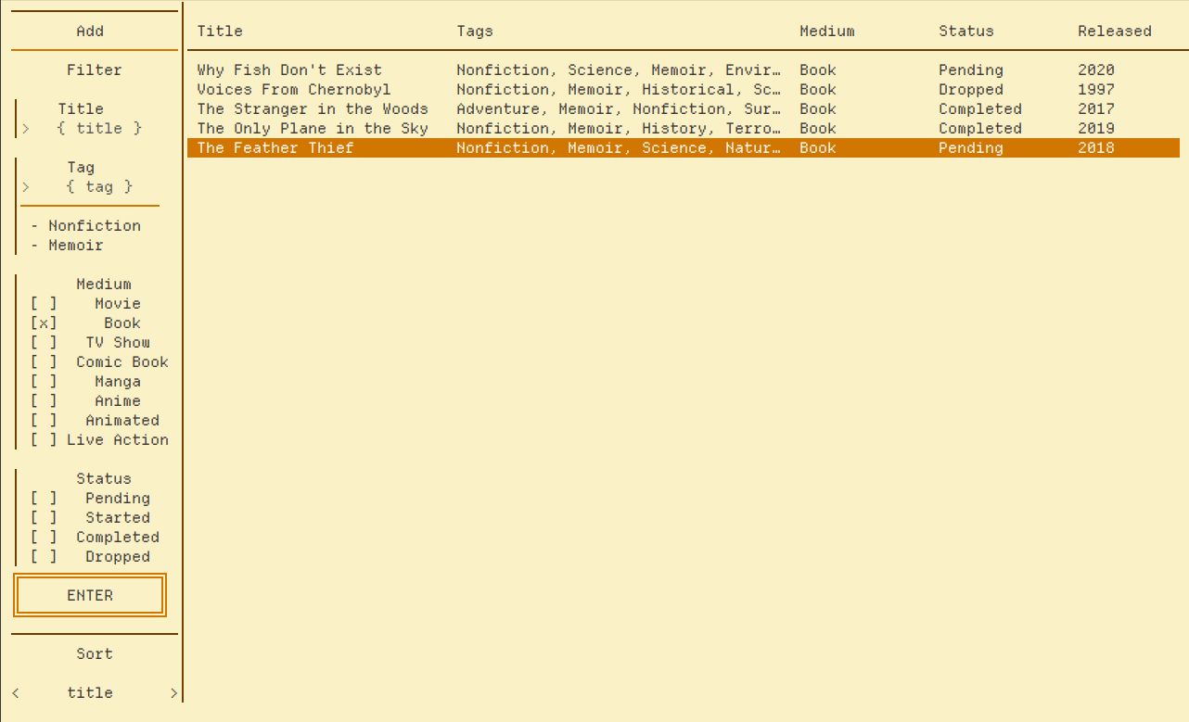Click the ENTER button to apply filters
Screen dimensions: 1189x722
(x=90, y=595)
